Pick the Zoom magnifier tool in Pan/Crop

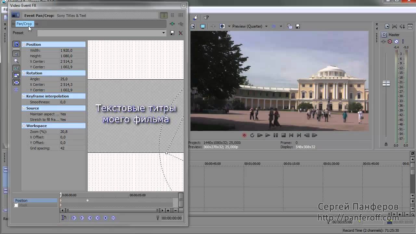click(x=16, y=61)
